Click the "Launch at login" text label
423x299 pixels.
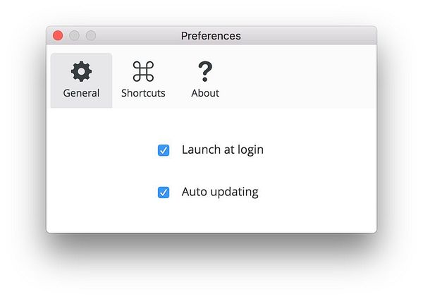coord(222,149)
